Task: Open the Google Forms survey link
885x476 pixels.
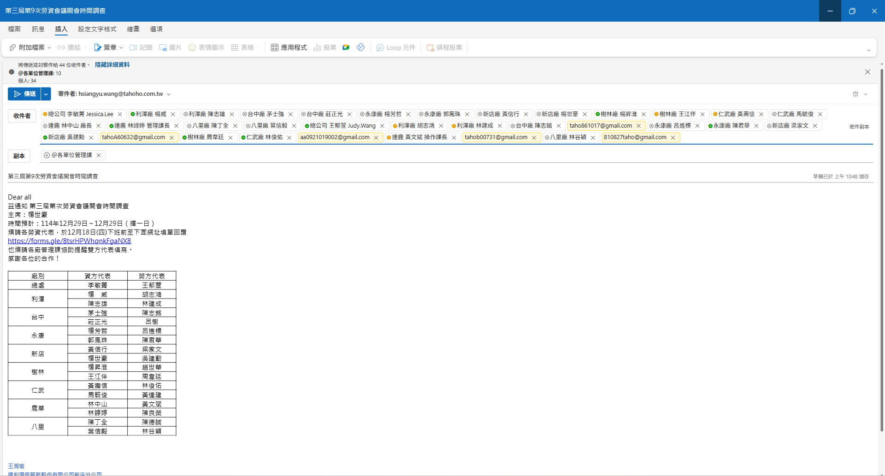Action: click(69, 241)
